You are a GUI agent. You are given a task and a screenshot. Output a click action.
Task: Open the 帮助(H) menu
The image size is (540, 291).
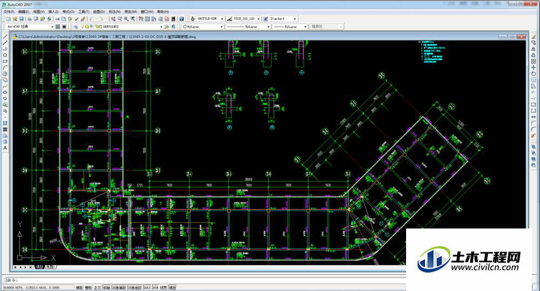(163, 12)
